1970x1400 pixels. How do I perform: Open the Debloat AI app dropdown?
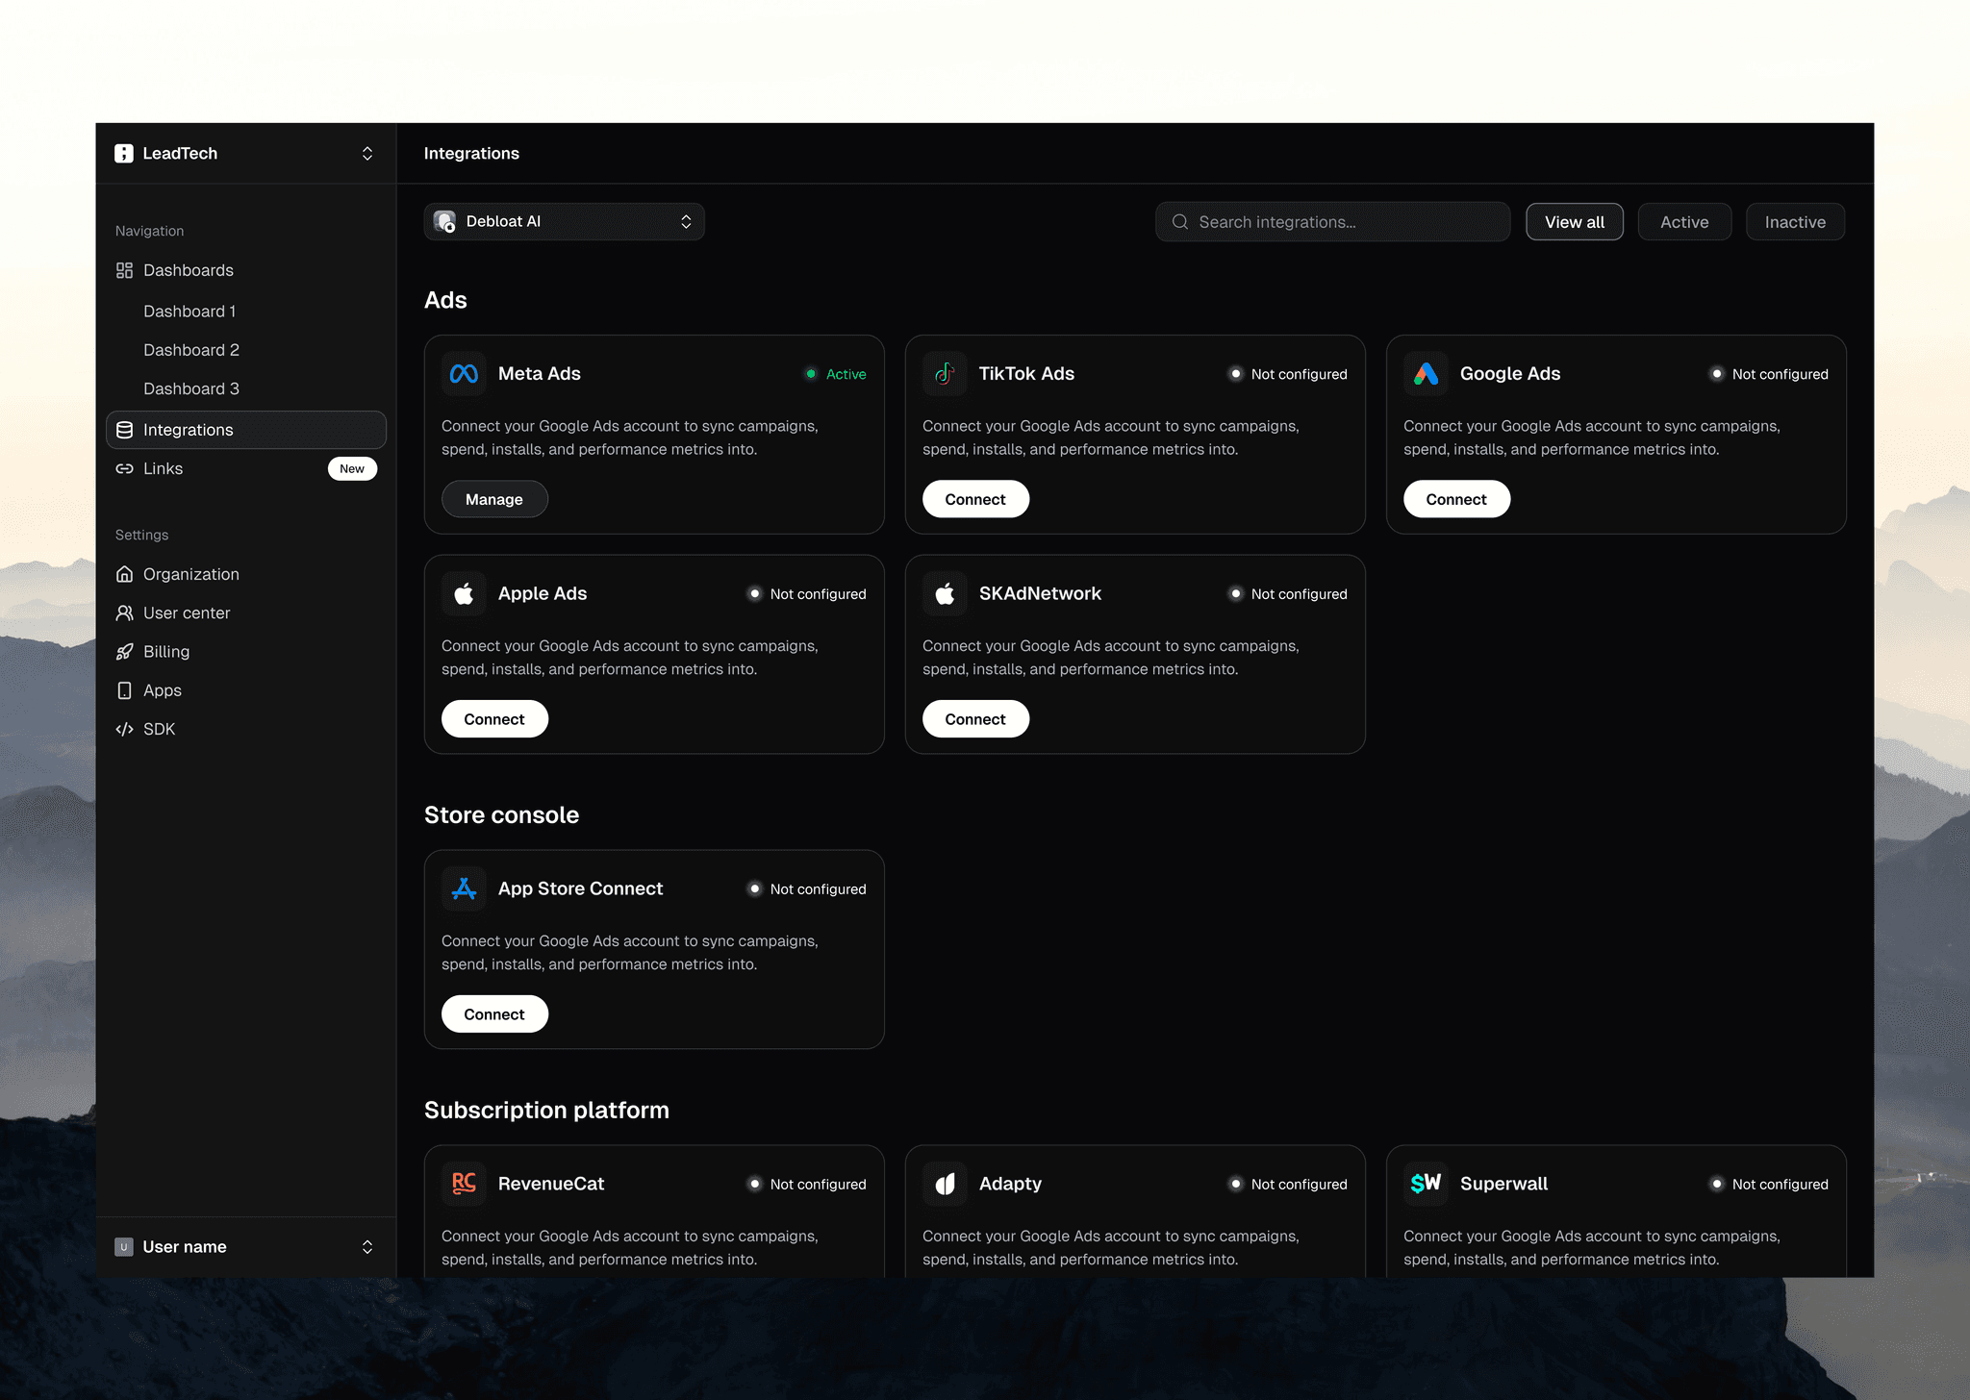pyautogui.click(x=564, y=222)
